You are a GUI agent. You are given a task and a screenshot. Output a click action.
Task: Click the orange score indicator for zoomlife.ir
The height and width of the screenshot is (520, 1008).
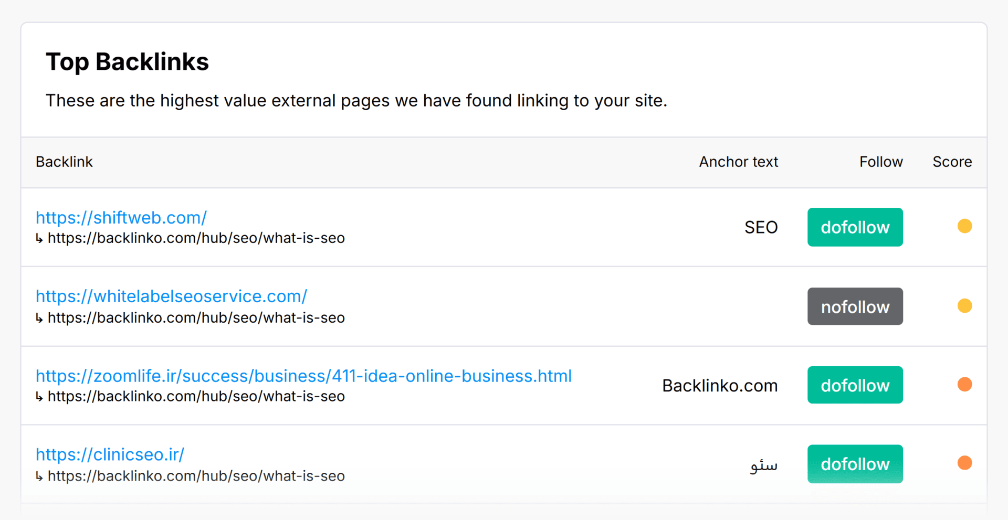coord(965,384)
